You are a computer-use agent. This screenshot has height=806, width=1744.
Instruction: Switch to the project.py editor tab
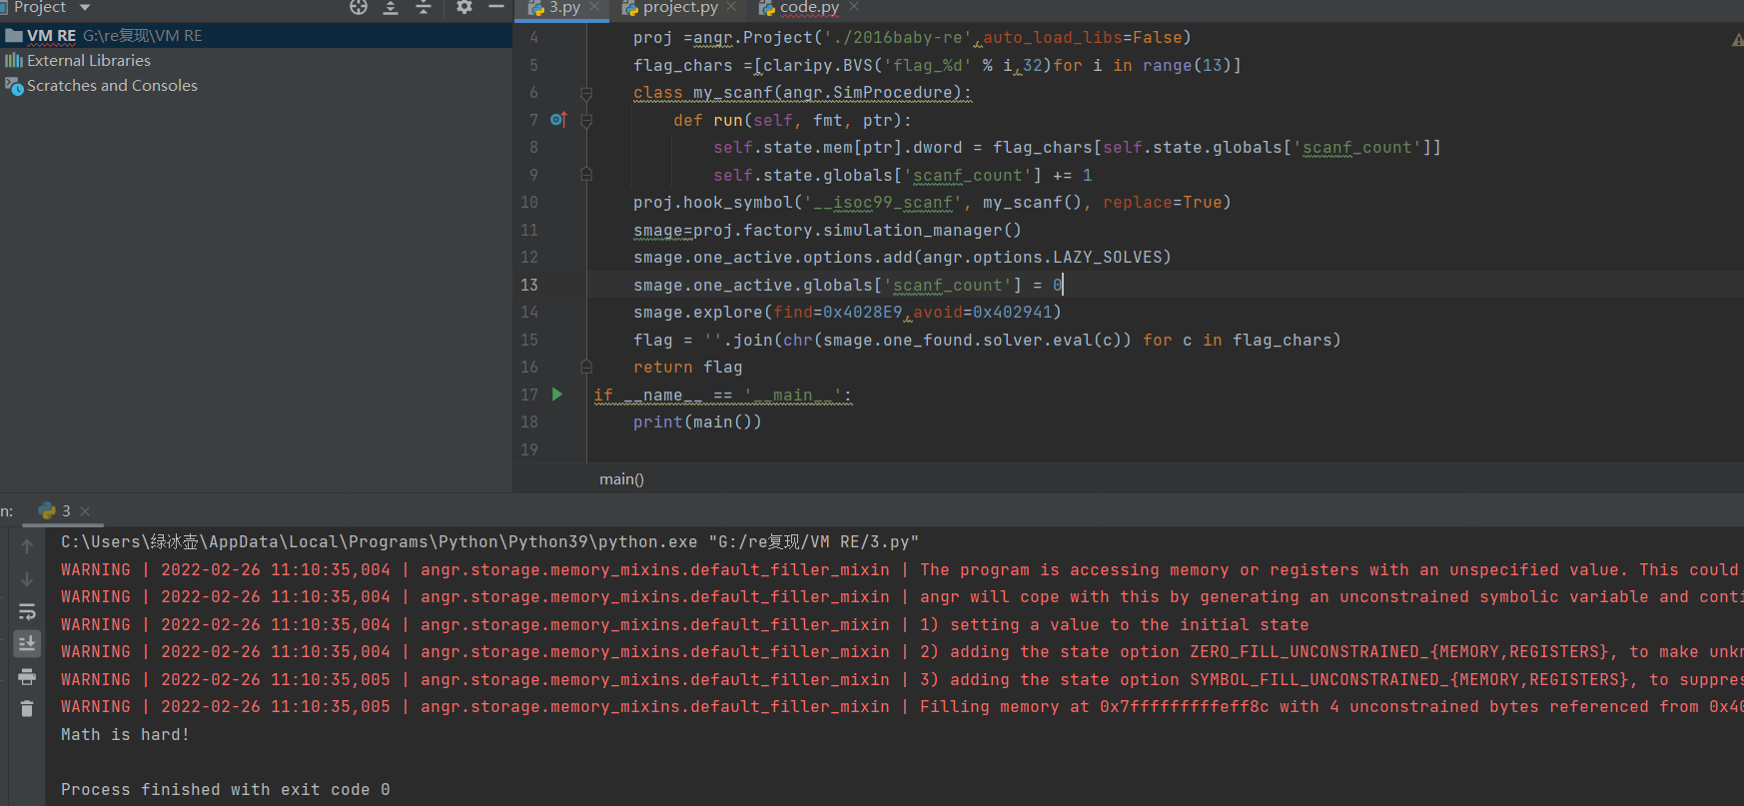[x=680, y=8]
